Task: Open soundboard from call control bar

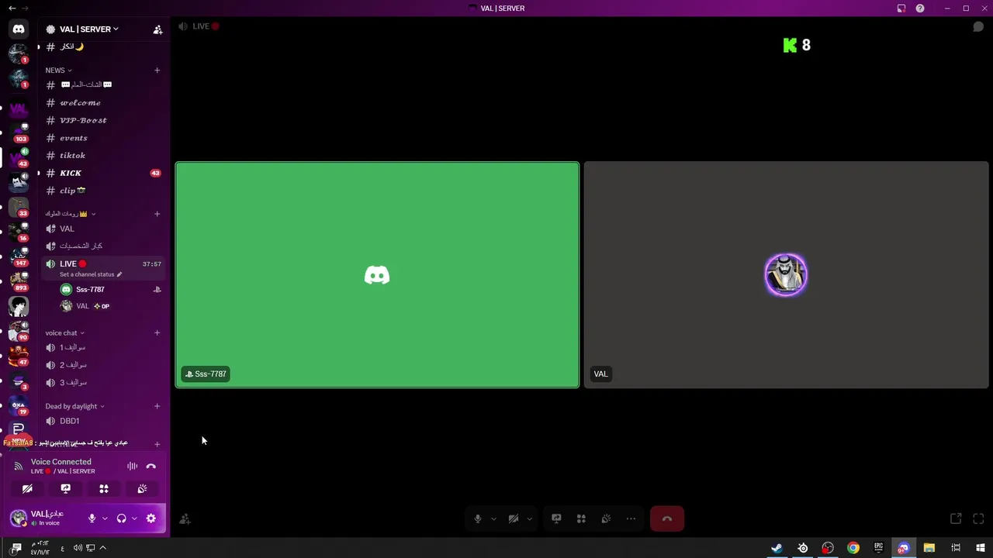Action: [606, 518]
